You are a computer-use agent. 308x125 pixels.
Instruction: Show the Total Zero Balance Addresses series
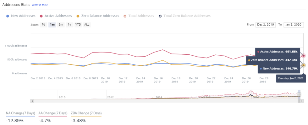point(187,16)
